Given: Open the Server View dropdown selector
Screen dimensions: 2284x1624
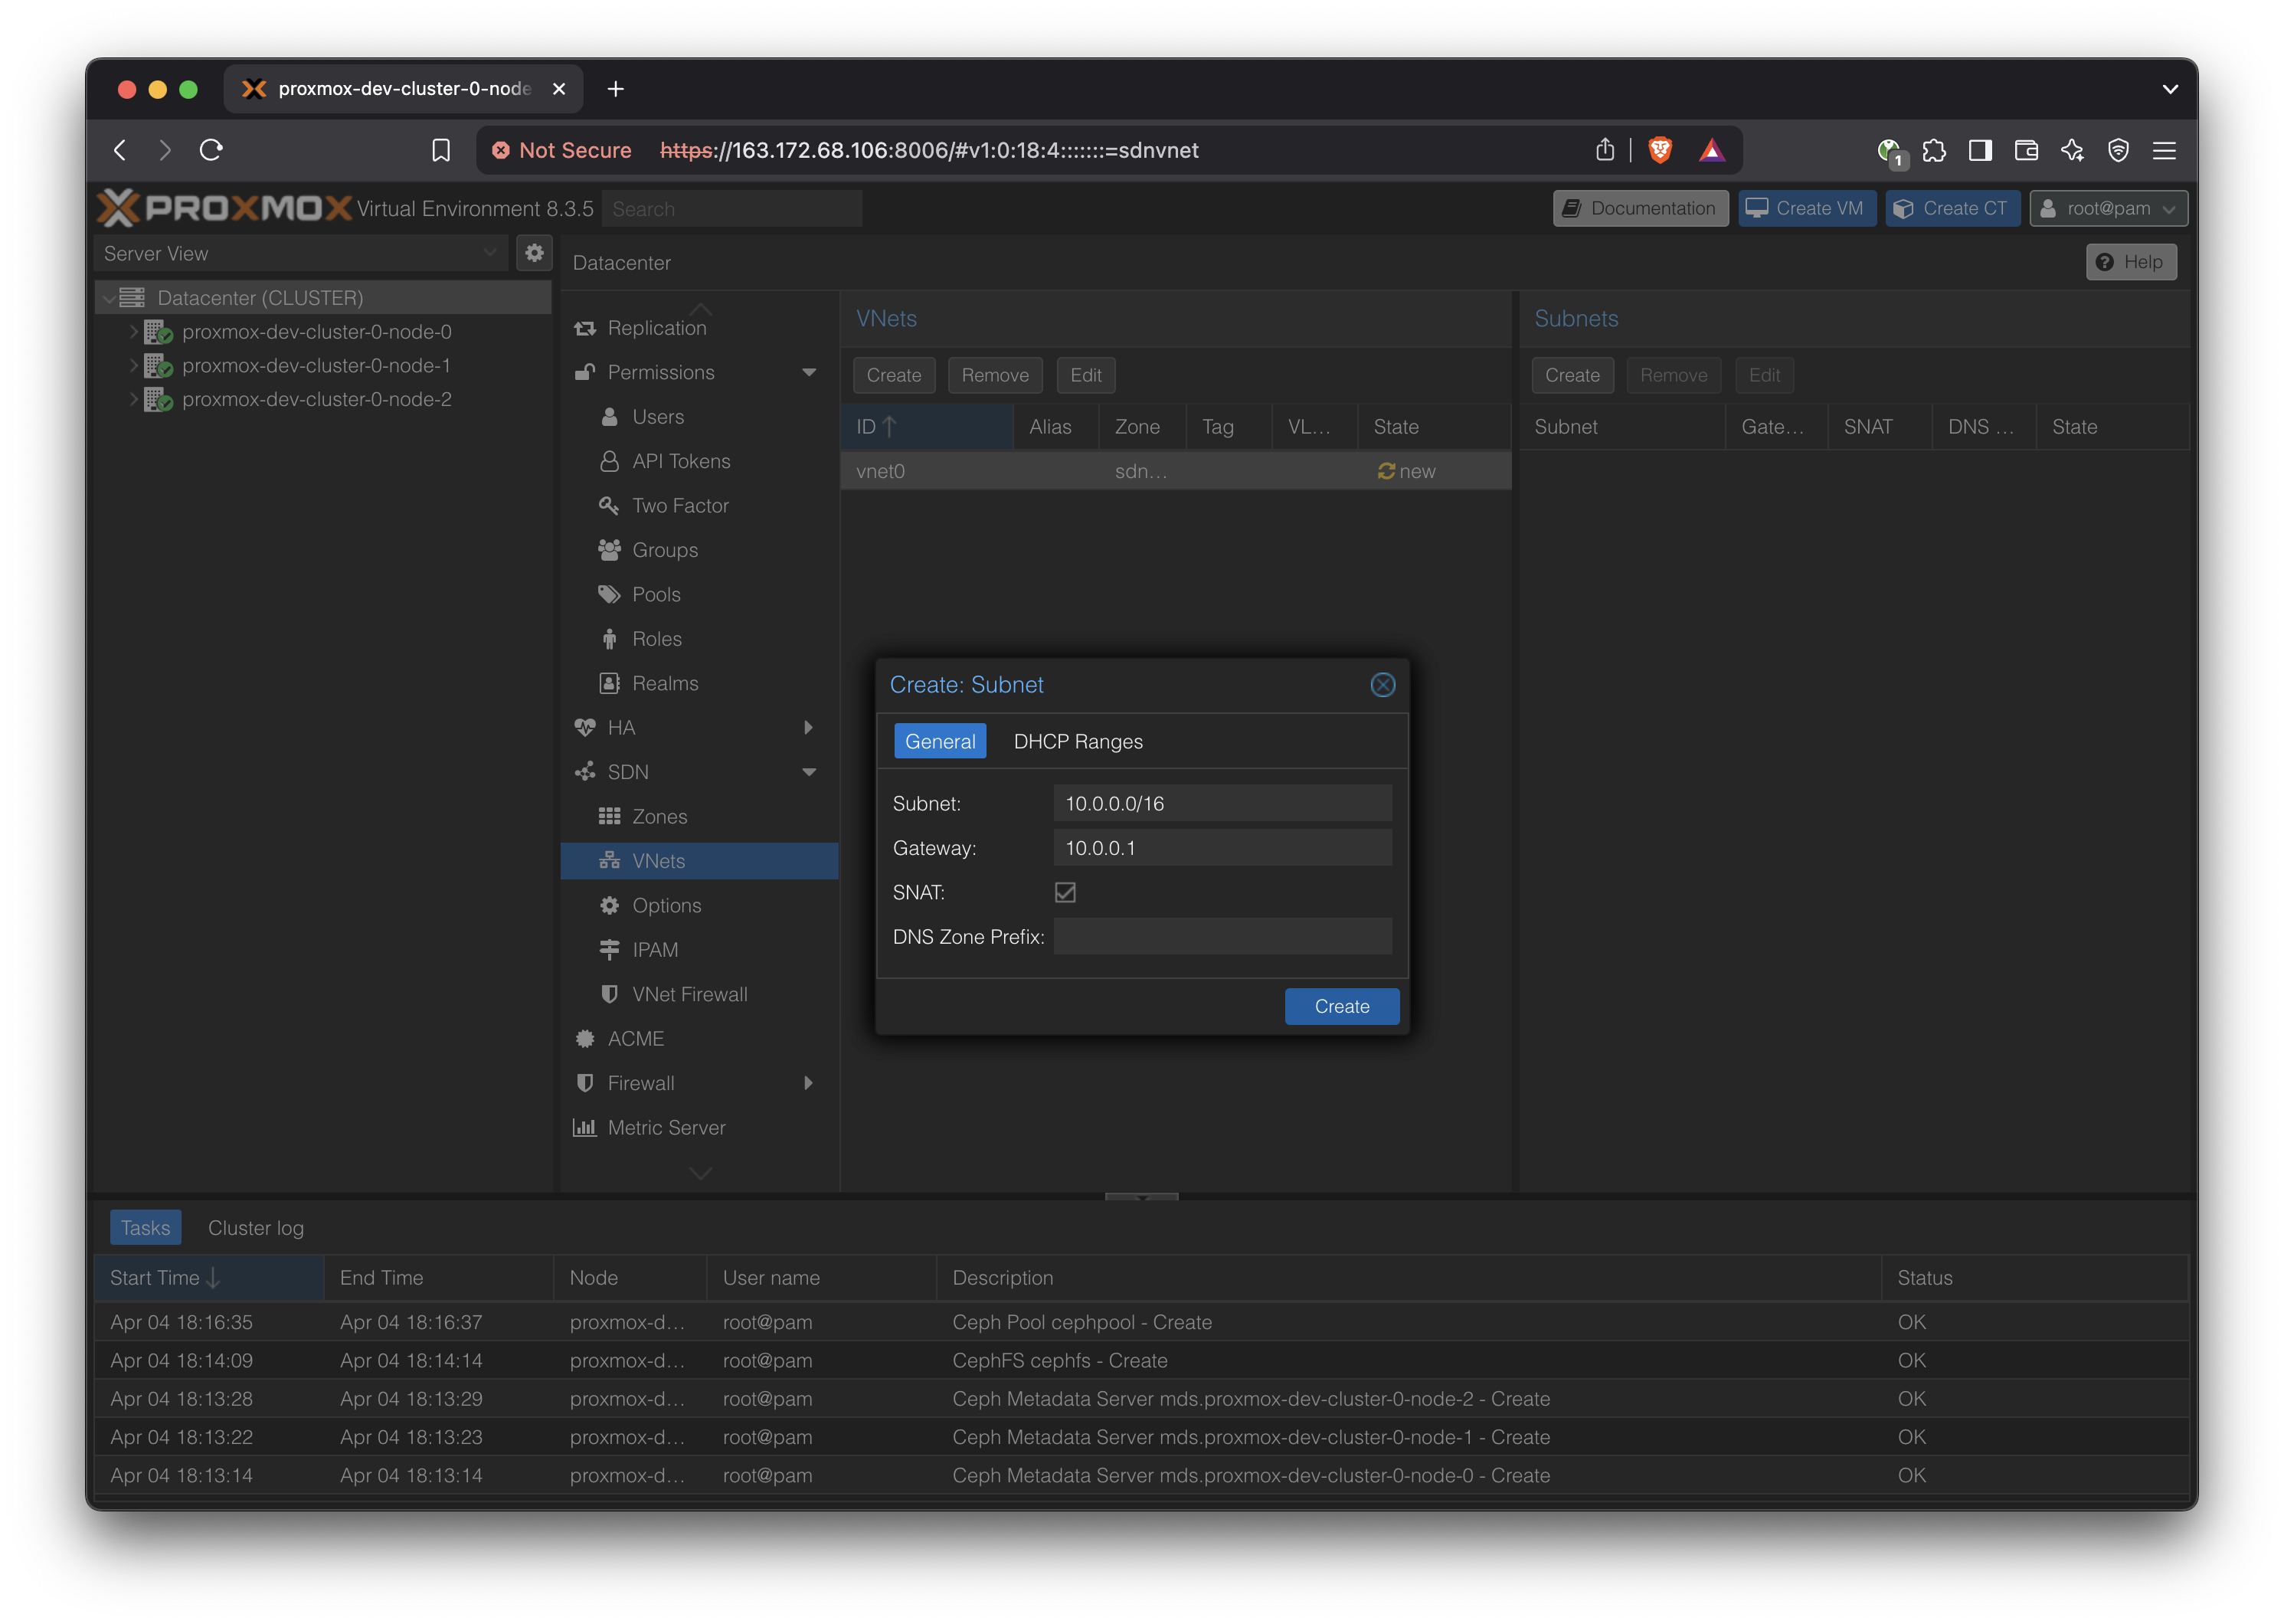Looking at the screenshot, I should point(300,253).
